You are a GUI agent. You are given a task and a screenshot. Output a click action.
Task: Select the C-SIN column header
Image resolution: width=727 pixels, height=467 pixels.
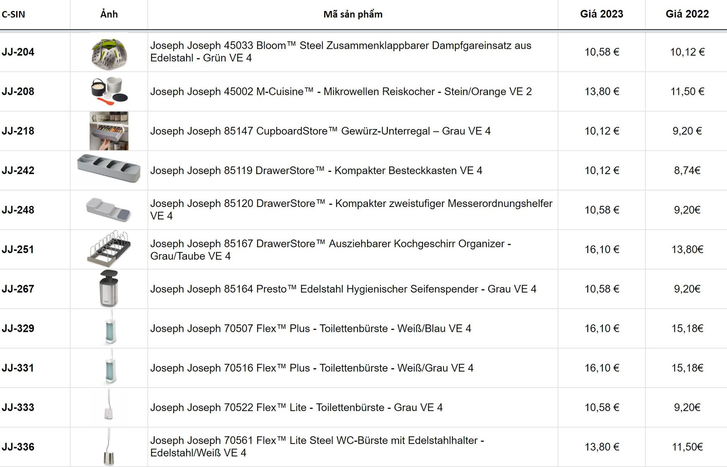tap(13, 14)
